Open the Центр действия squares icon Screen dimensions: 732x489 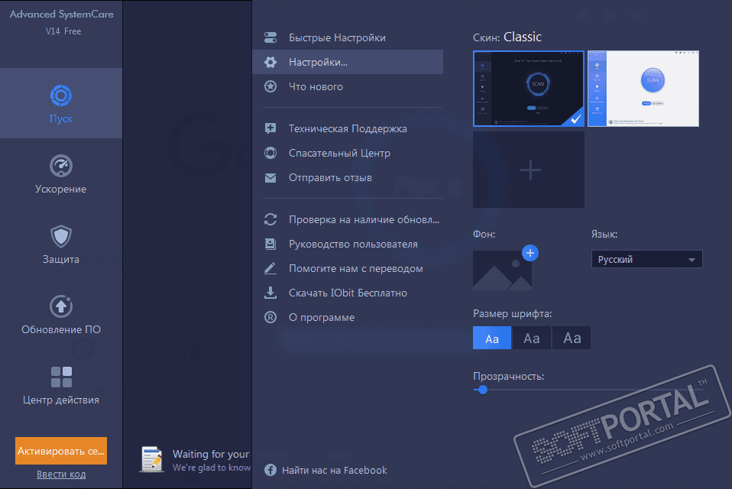(x=61, y=377)
